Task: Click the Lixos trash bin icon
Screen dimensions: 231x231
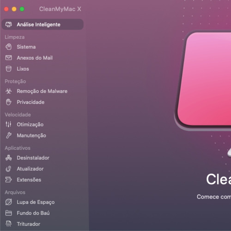Action: pyautogui.click(x=9, y=69)
